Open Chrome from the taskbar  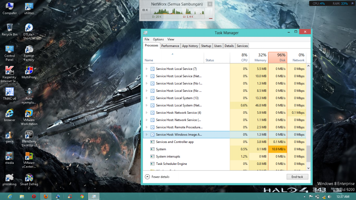click(x=82, y=197)
